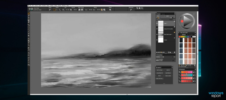Select the Text tool
226x100 pixels.
29,43
